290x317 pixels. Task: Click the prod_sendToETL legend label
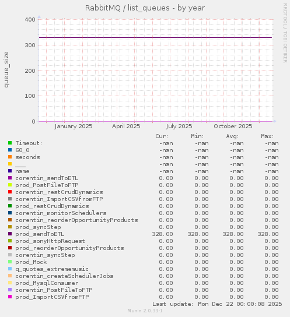click(x=40, y=234)
